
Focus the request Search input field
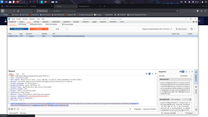76,109
